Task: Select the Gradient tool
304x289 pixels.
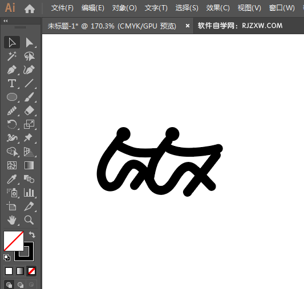Action: [x=29, y=165]
